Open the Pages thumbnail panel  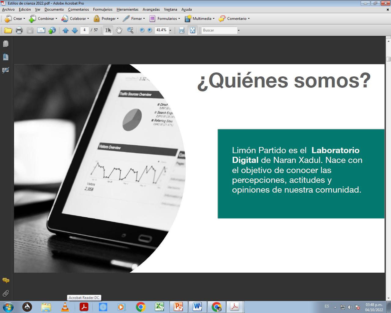click(x=5, y=44)
